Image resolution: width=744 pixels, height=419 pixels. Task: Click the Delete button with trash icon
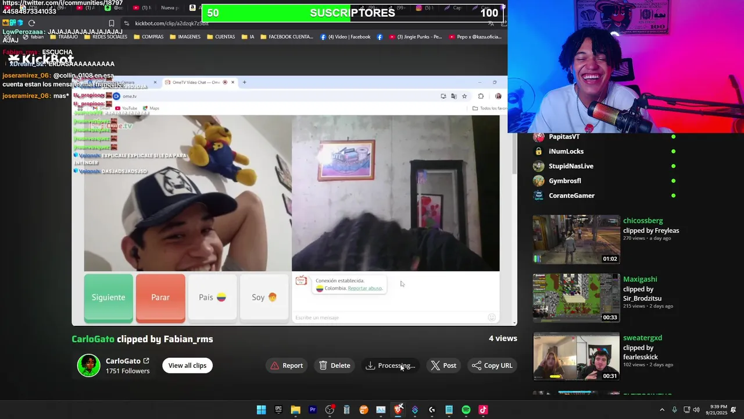(x=335, y=365)
